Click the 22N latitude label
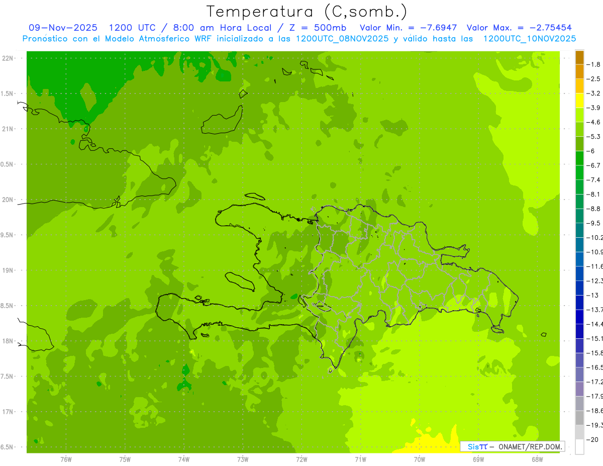 coord(8,58)
